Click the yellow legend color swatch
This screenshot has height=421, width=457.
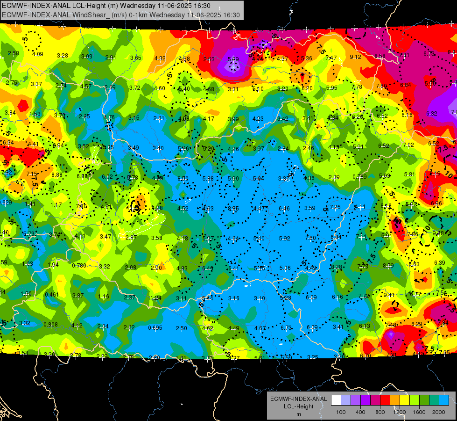point(405,400)
